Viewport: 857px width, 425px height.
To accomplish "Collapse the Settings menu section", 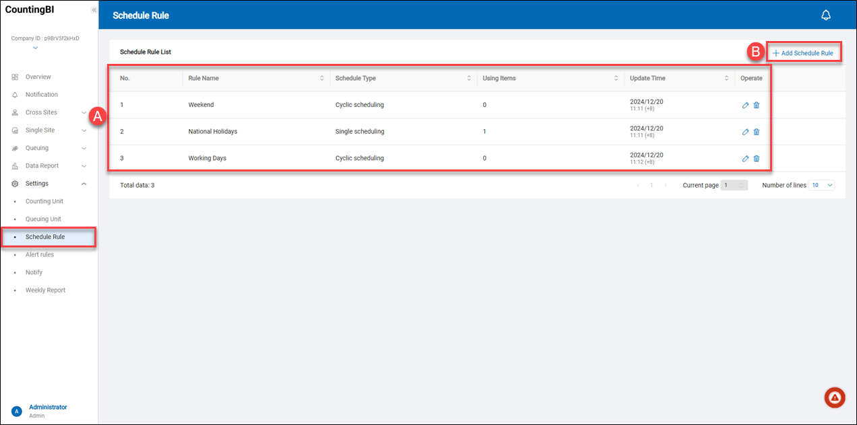I will tap(84, 184).
